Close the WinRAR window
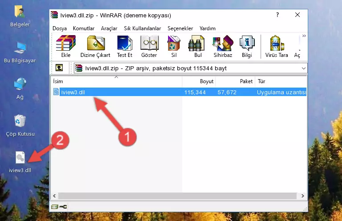This screenshot has height=221, width=342. tap(297, 15)
